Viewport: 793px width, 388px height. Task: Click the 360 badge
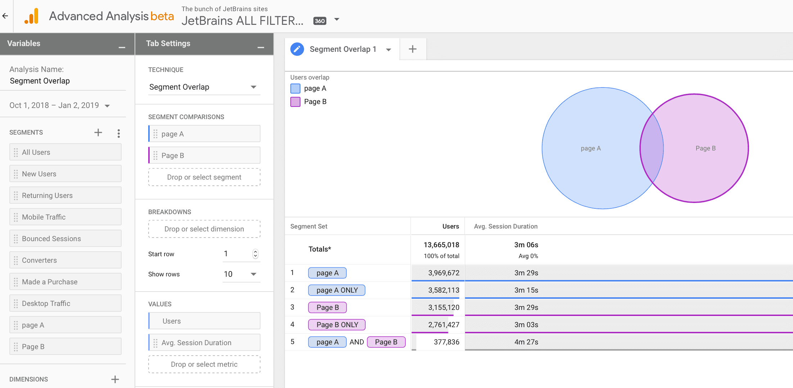tap(320, 21)
